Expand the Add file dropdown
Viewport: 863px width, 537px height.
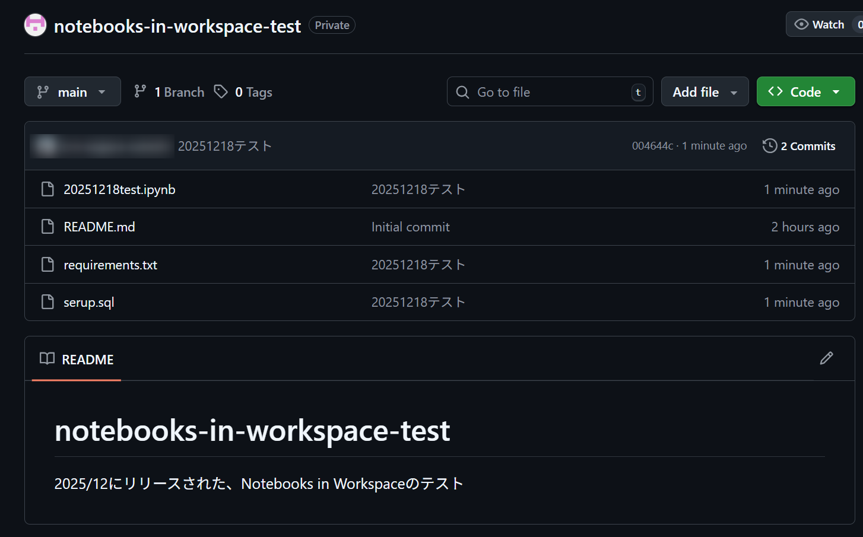coord(705,92)
